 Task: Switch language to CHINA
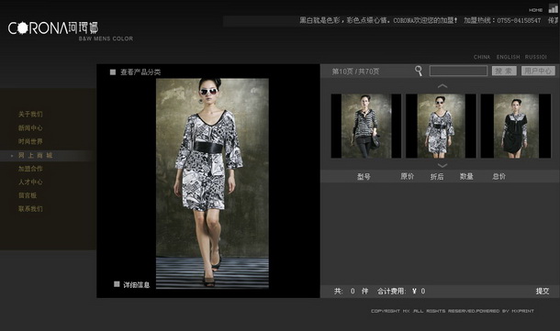(x=482, y=57)
